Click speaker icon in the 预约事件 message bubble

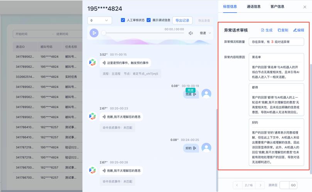104,63
